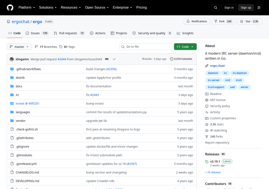Viewport: 269px width, 189px height.
Task: Click the Notifications bell button
Action: click(x=196, y=21)
